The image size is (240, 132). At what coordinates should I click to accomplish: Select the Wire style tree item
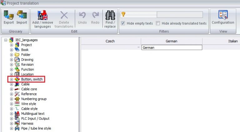(x=29, y=104)
